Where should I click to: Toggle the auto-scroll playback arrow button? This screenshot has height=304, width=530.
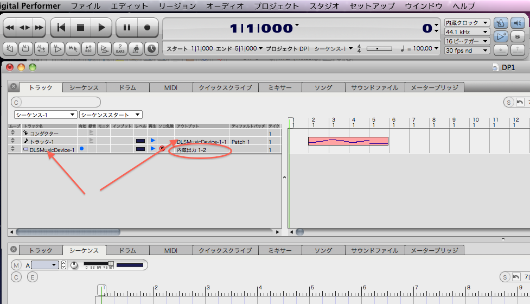(501, 36)
